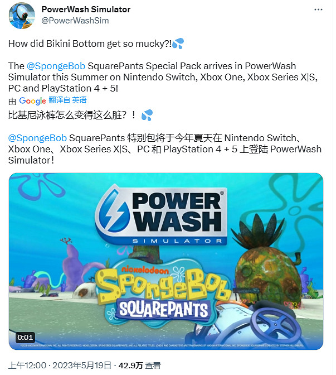Play the SpongeBob PowerWash video
Viewport: 336px width, 375px height.
pos(166,261)
